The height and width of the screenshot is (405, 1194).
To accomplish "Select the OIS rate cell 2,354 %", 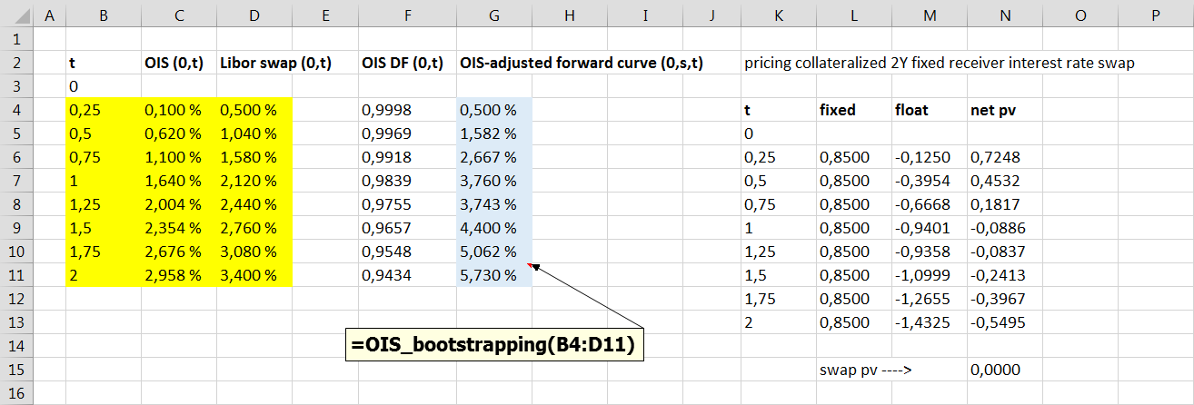I will point(178,228).
